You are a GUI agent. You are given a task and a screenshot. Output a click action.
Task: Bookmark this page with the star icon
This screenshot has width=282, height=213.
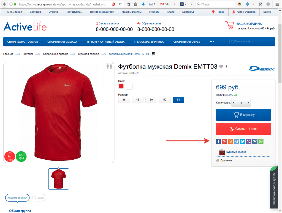[129, 4]
